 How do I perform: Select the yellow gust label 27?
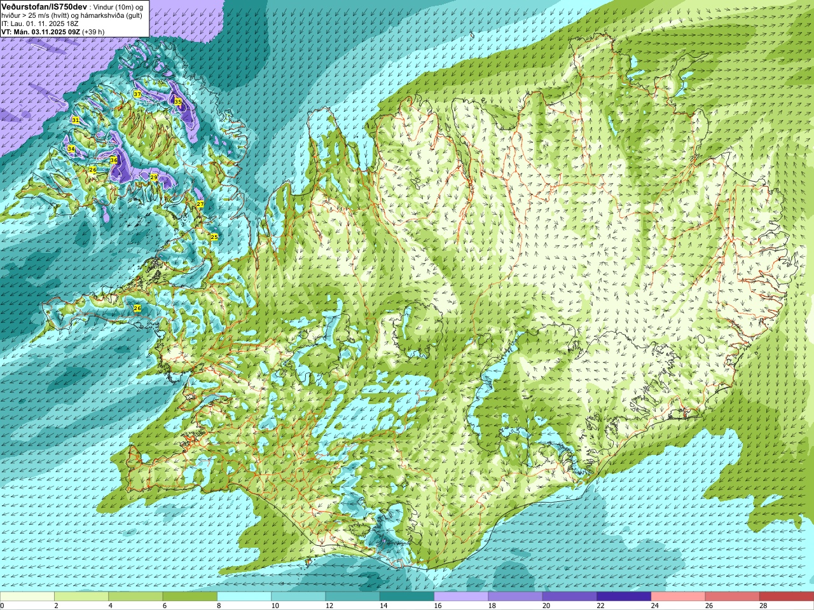click(200, 204)
